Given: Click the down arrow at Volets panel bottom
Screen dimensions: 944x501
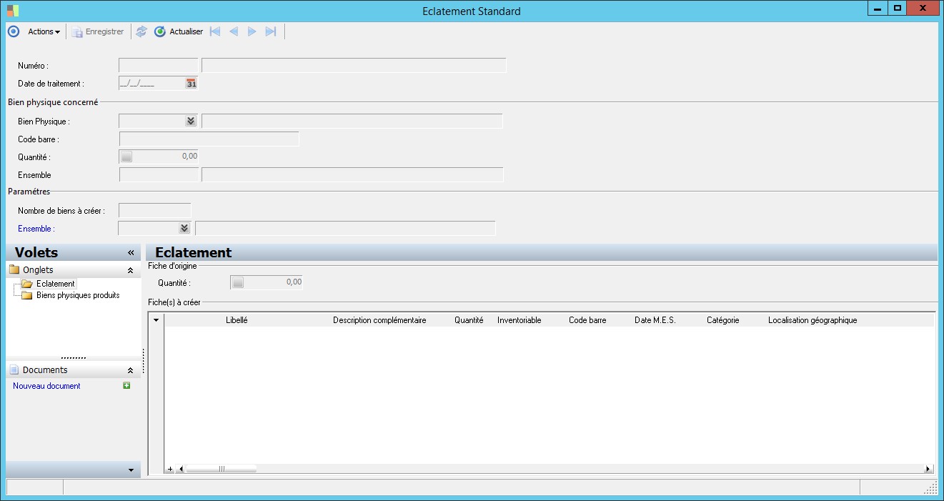Looking at the screenshot, I should [x=131, y=470].
